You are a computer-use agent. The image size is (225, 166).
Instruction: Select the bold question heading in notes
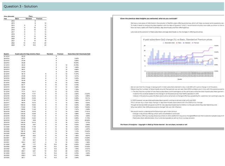click(x=149, y=19)
